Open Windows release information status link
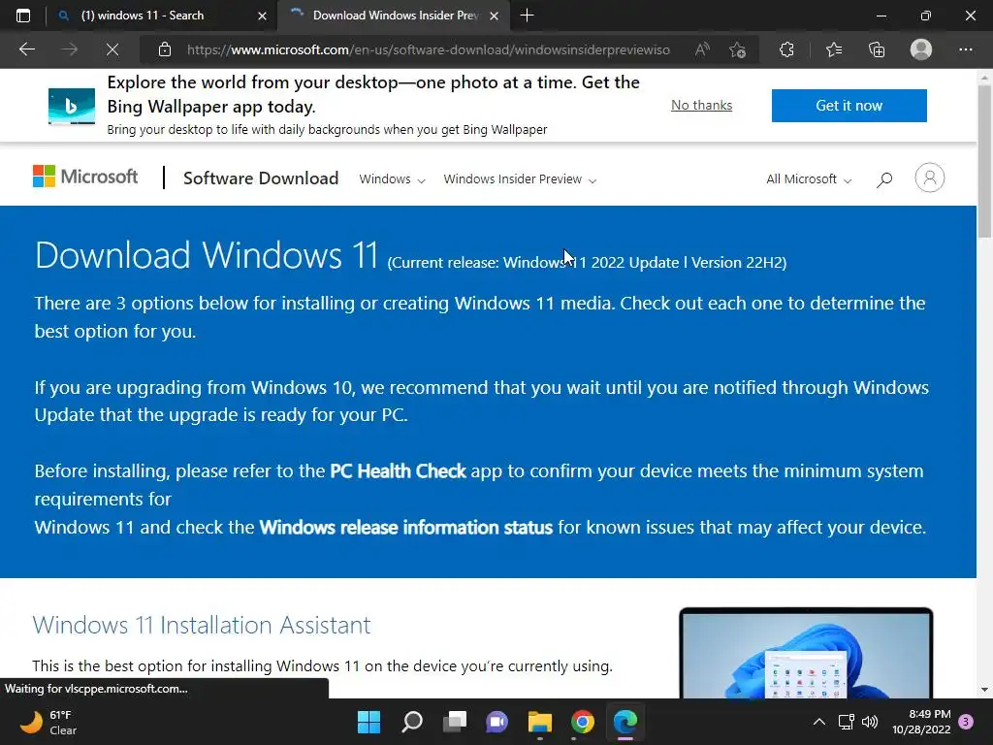 [x=406, y=527]
